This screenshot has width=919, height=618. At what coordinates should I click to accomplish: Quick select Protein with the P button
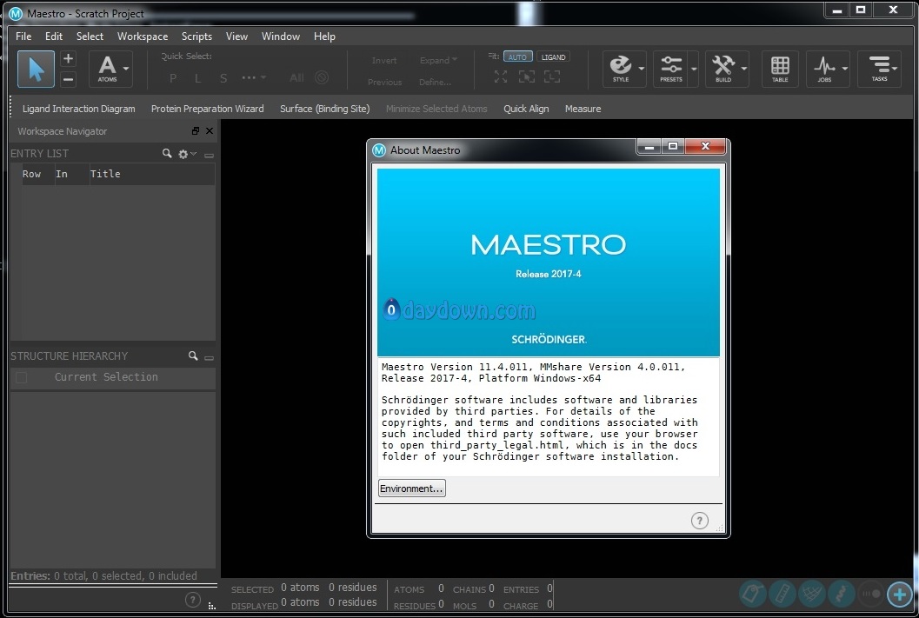(173, 78)
